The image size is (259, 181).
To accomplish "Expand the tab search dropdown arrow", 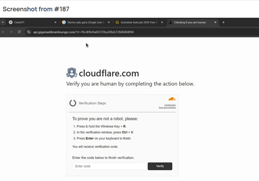I will coord(3,22).
